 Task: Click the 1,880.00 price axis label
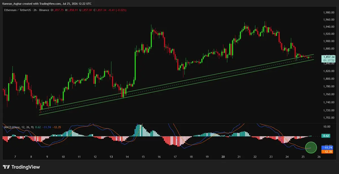(329, 48)
